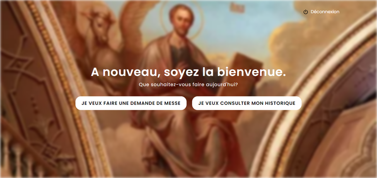Click the power icon beside Déconnexion

tap(306, 12)
